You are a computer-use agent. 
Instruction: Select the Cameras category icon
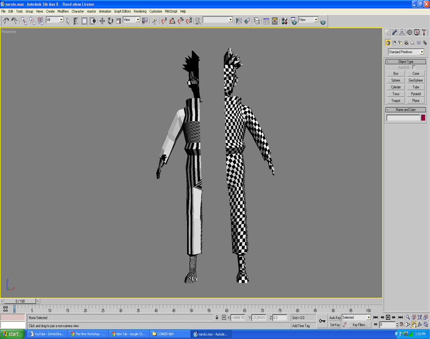pos(406,43)
